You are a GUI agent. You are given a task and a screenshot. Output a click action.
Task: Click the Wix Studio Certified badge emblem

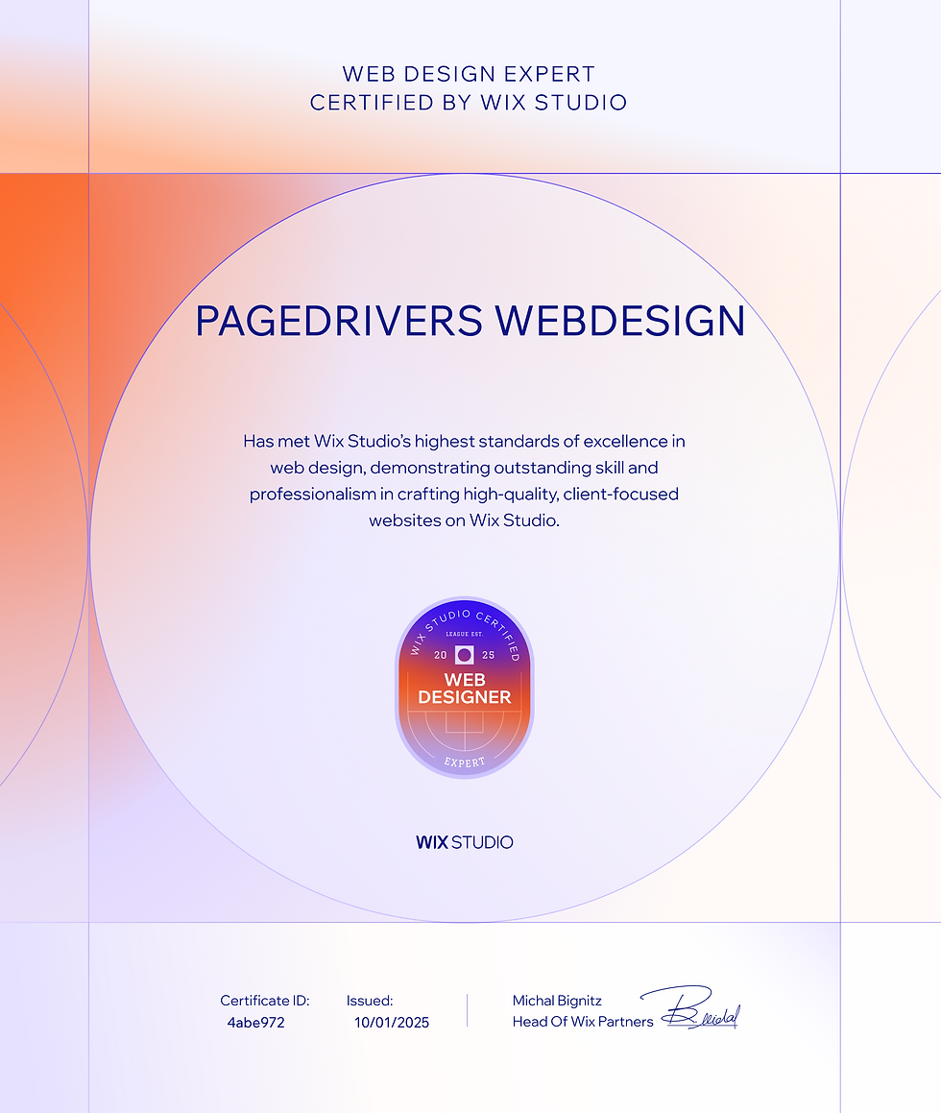464,684
